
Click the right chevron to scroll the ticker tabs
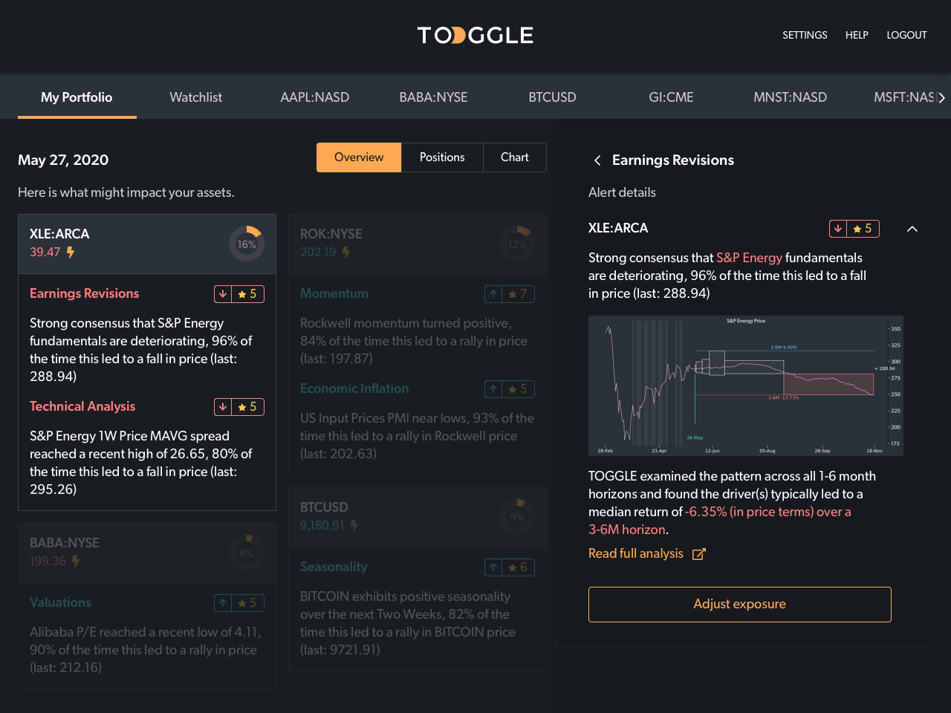[941, 97]
